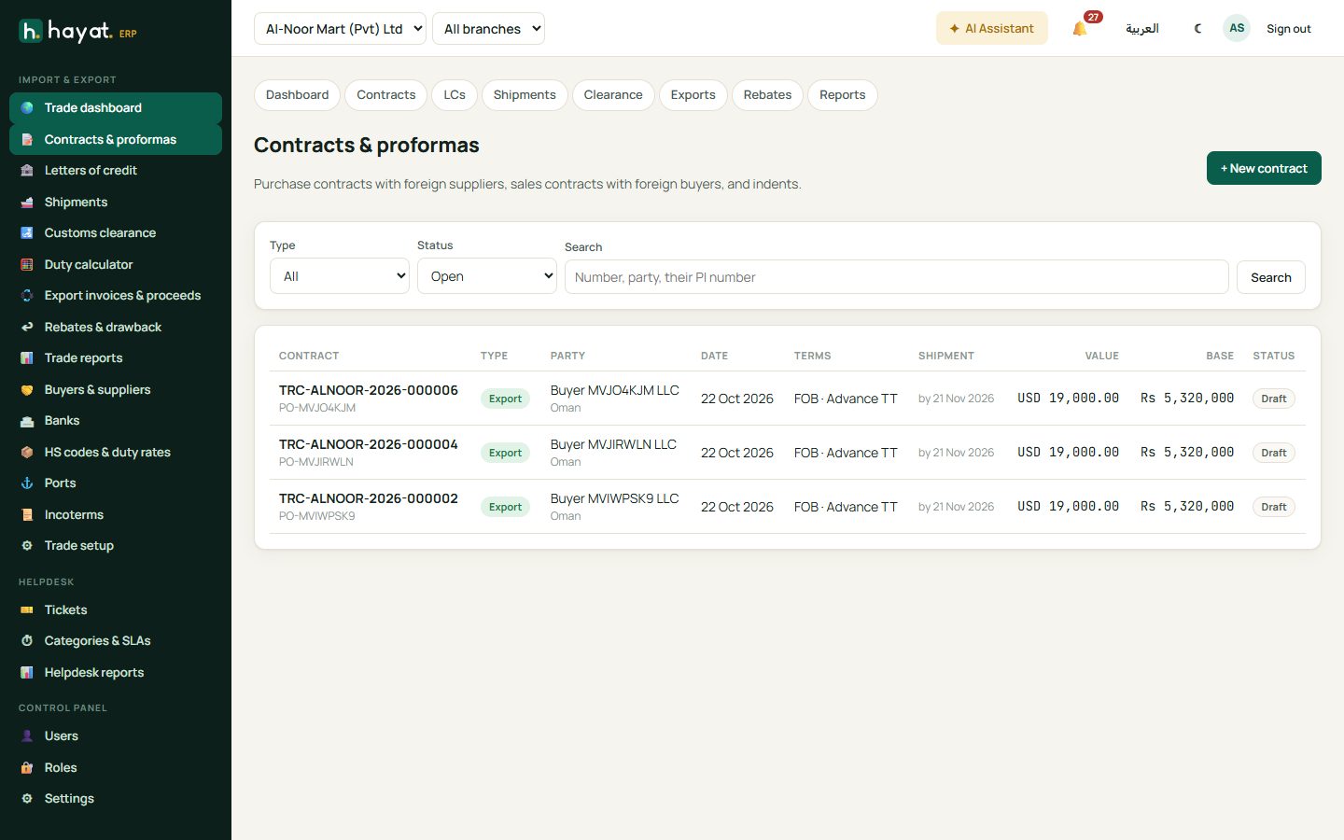Open Settings in the control panel

tap(116, 799)
